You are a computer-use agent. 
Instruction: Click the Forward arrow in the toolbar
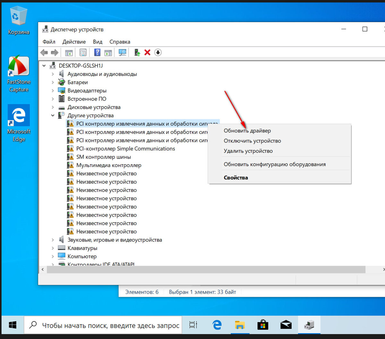tap(55, 53)
